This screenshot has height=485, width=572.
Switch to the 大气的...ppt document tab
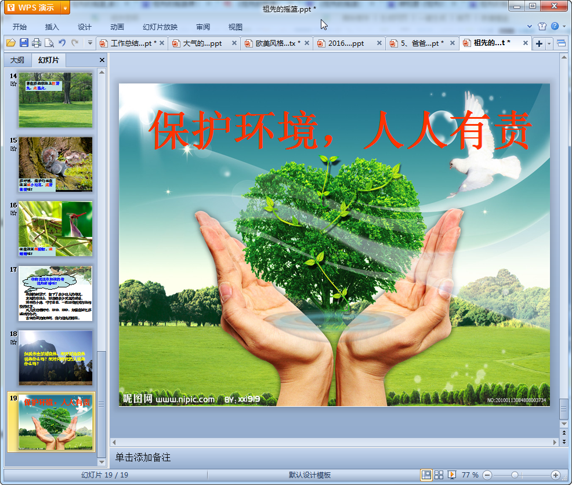[x=202, y=43]
